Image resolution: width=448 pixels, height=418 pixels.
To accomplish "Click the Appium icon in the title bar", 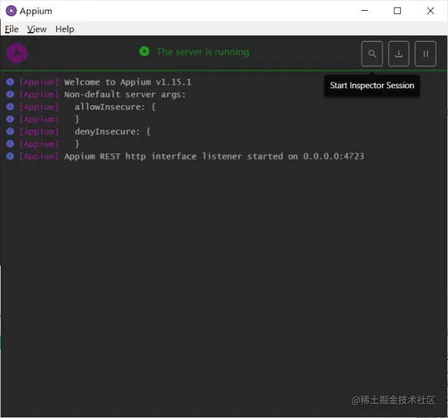I will point(11,11).
